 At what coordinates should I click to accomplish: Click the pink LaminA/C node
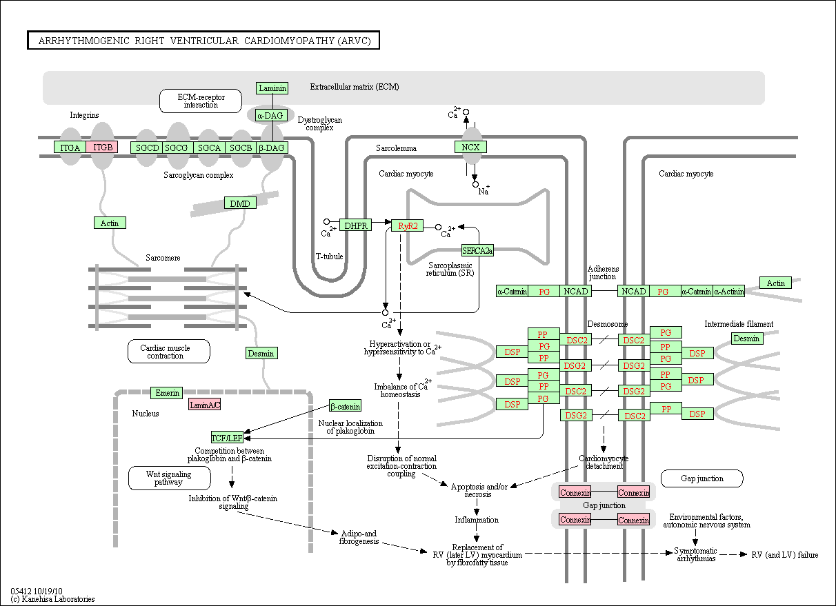[x=205, y=405]
